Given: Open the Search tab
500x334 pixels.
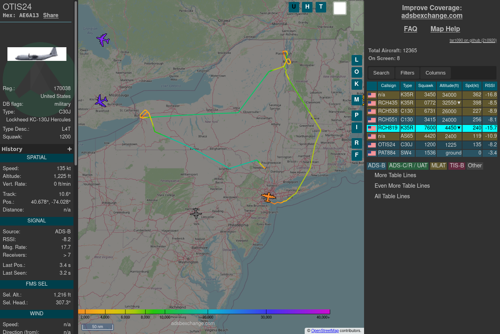Looking at the screenshot, I should point(381,73).
